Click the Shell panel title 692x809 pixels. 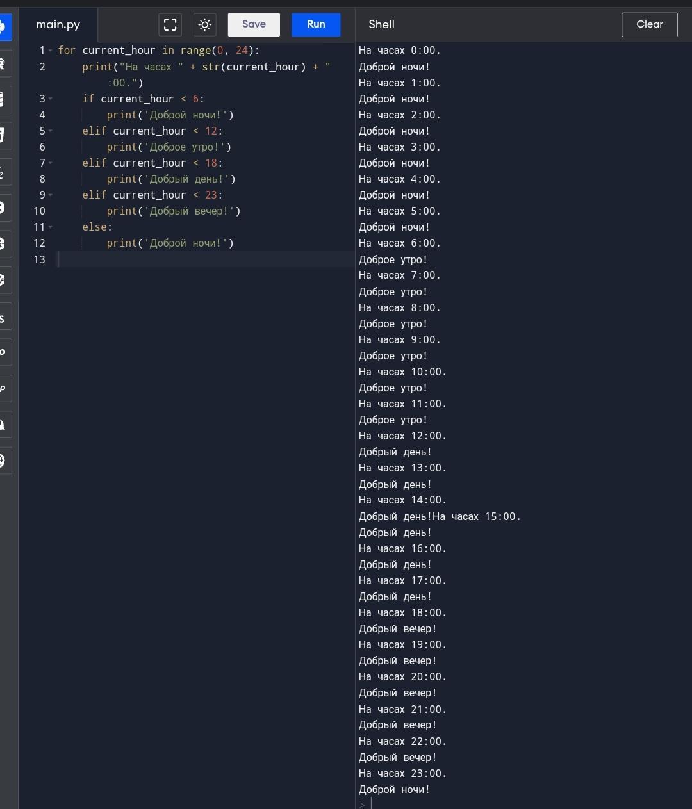click(x=381, y=24)
